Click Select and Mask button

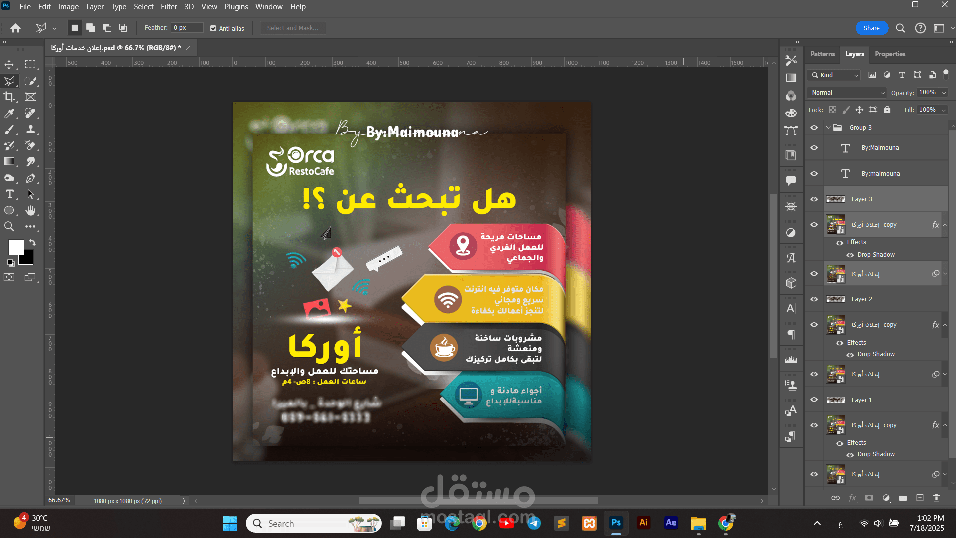pyautogui.click(x=293, y=28)
